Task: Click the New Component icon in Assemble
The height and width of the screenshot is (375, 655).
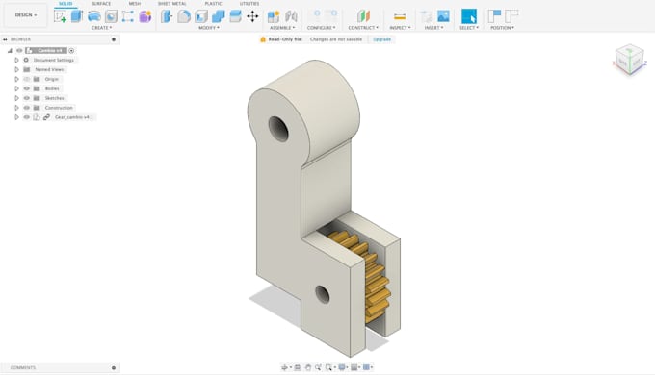Action: click(x=274, y=16)
